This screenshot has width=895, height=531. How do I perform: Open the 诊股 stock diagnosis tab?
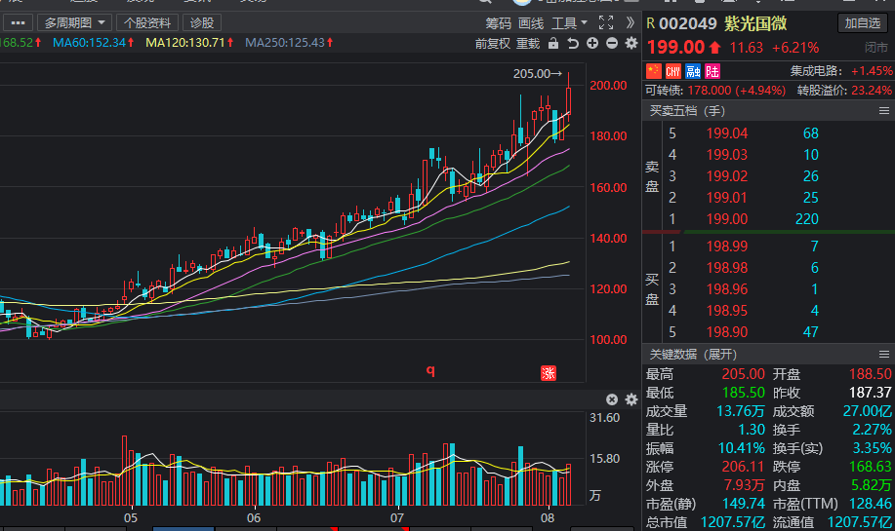click(x=201, y=22)
